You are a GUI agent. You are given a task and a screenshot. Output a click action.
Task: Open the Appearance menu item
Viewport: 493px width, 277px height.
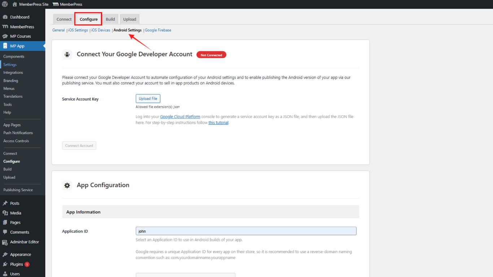pyautogui.click(x=20, y=255)
